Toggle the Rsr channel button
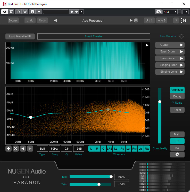This screenshot has width=190, height=192. coord(135,149)
